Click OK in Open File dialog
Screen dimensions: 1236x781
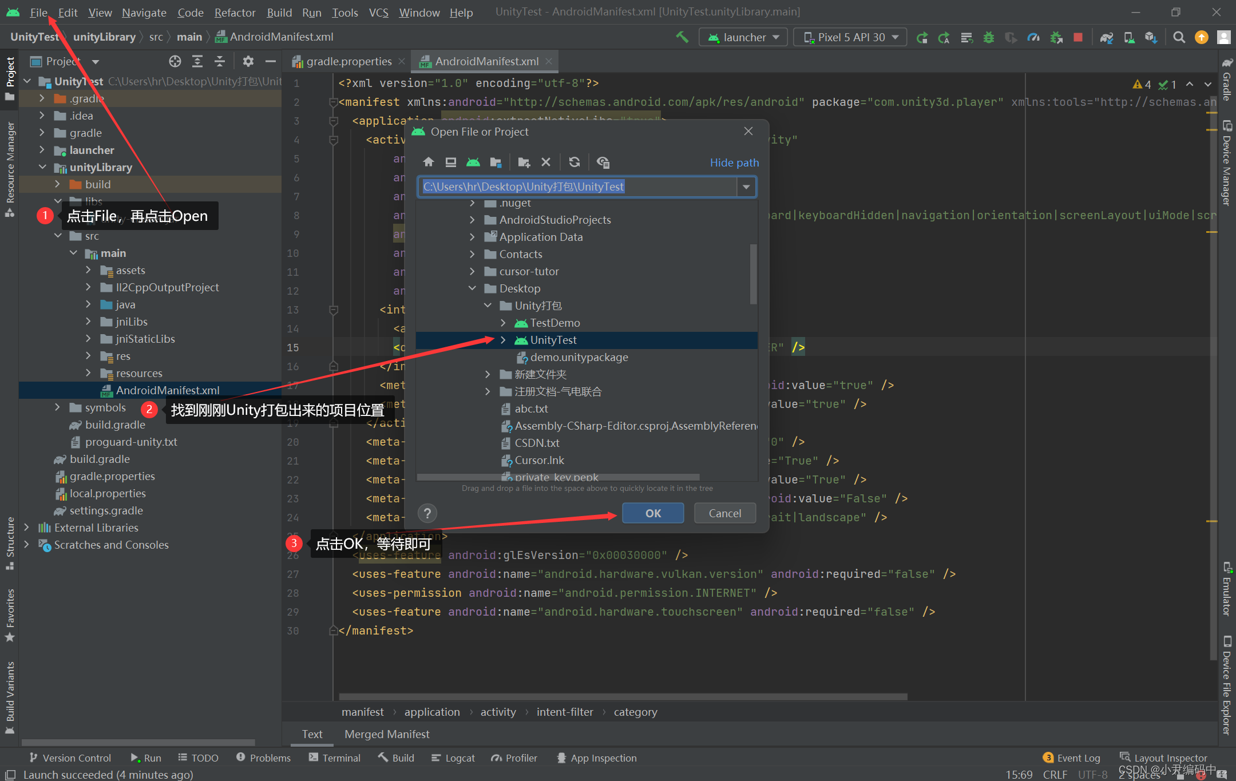[x=653, y=513]
